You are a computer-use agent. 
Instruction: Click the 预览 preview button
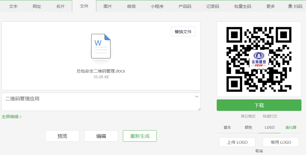(62, 136)
